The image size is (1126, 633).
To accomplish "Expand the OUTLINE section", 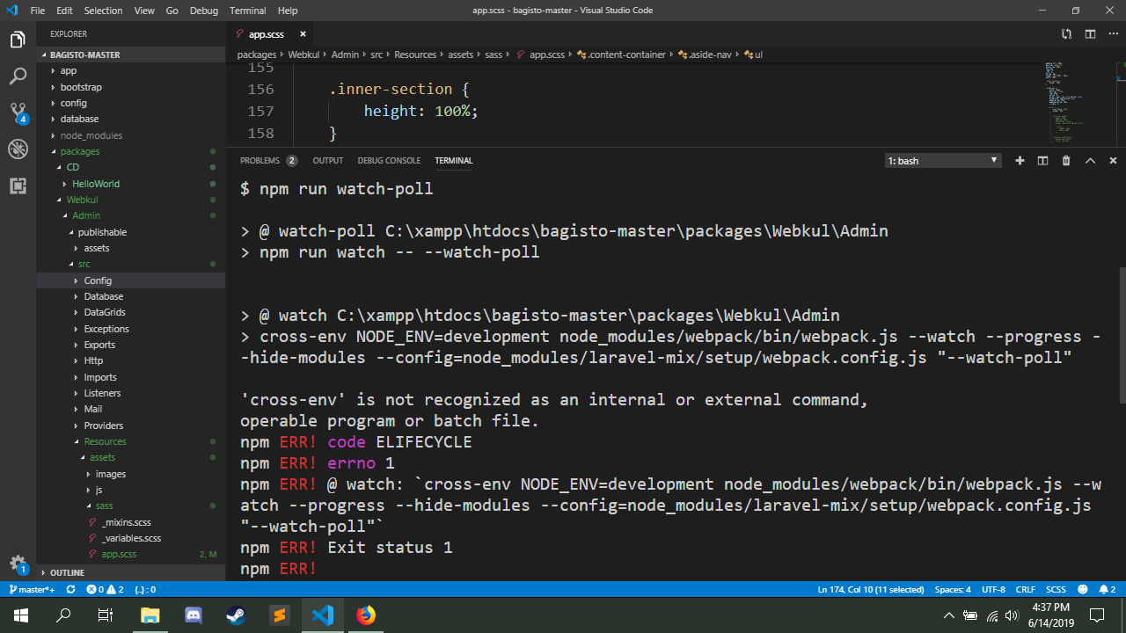I will pos(130,572).
